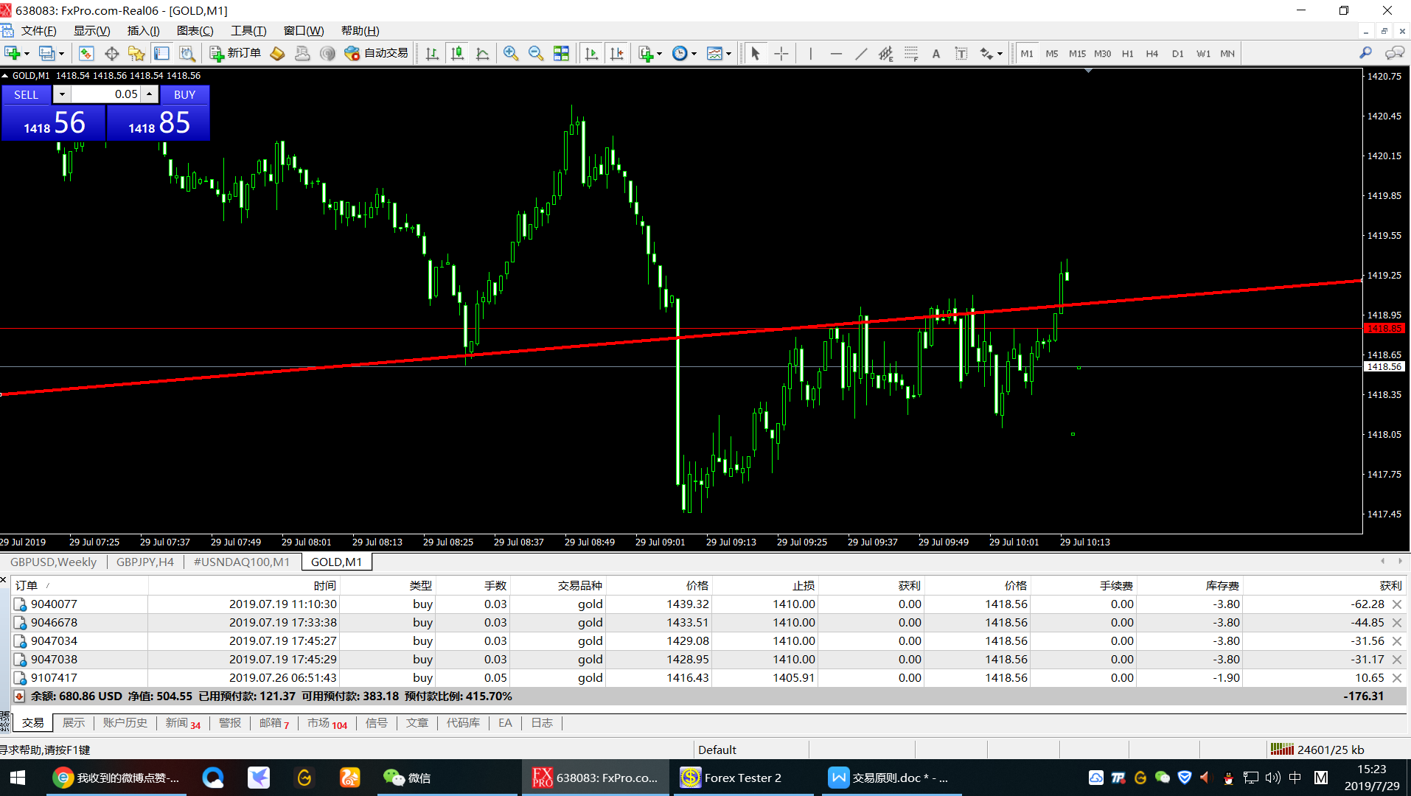The height and width of the screenshot is (796, 1411).
Task: Zoom in on the GOLD chart
Action: click(x=510, y=53)
